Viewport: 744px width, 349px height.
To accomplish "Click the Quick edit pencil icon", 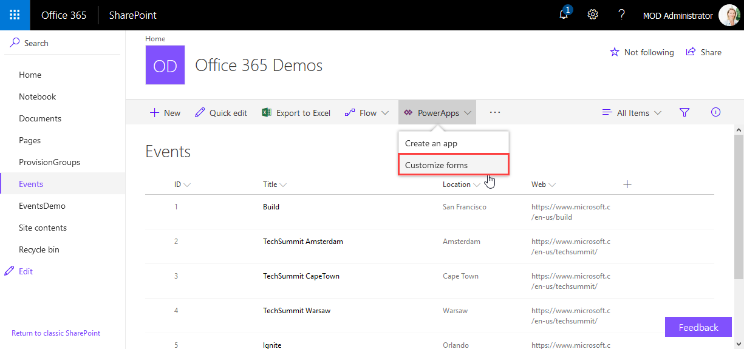I will coord(200,113).
